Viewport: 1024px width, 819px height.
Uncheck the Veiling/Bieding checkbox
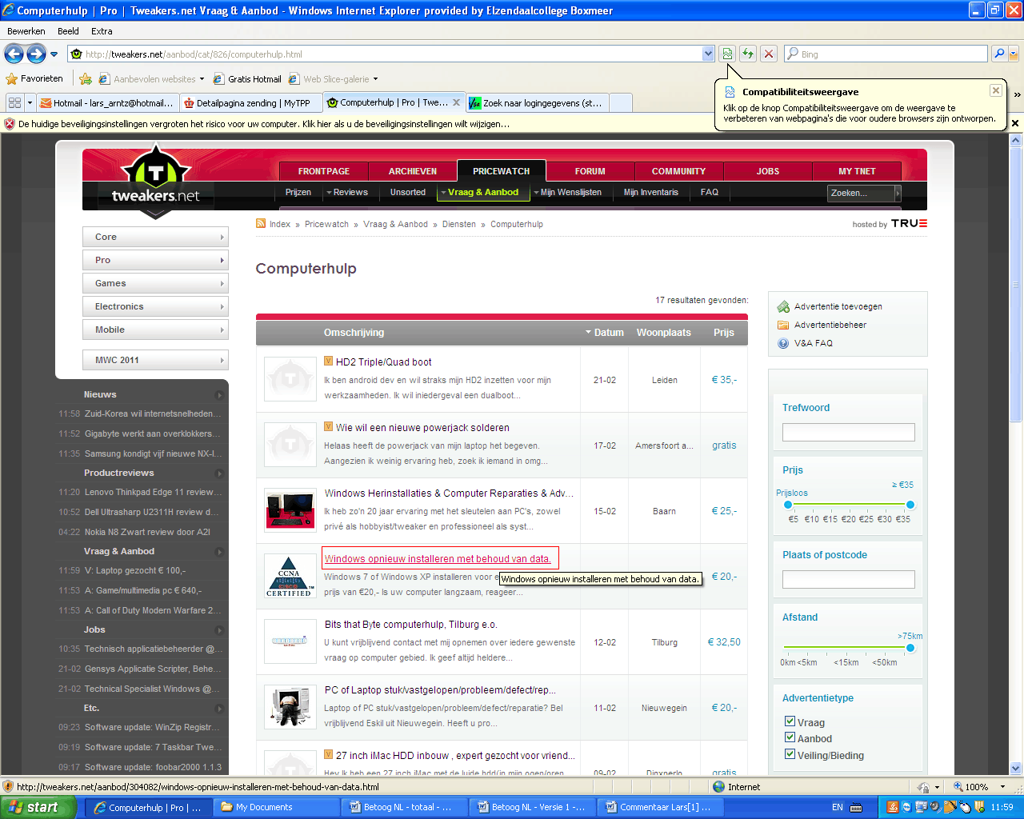pyautogui.click(x=790, y=754)
